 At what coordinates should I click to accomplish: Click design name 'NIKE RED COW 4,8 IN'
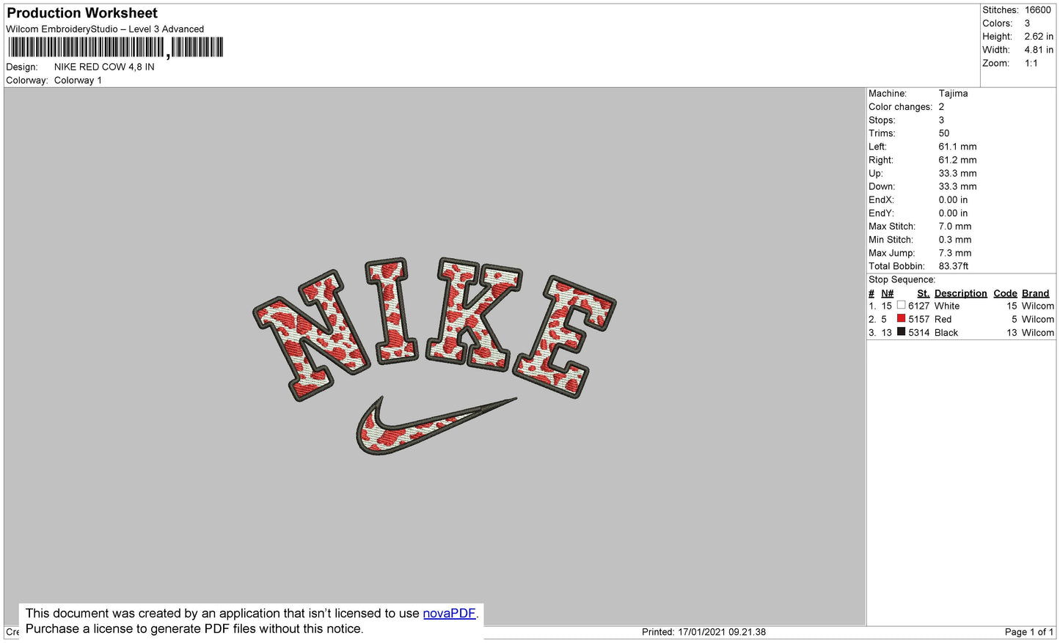click(104, 67)
